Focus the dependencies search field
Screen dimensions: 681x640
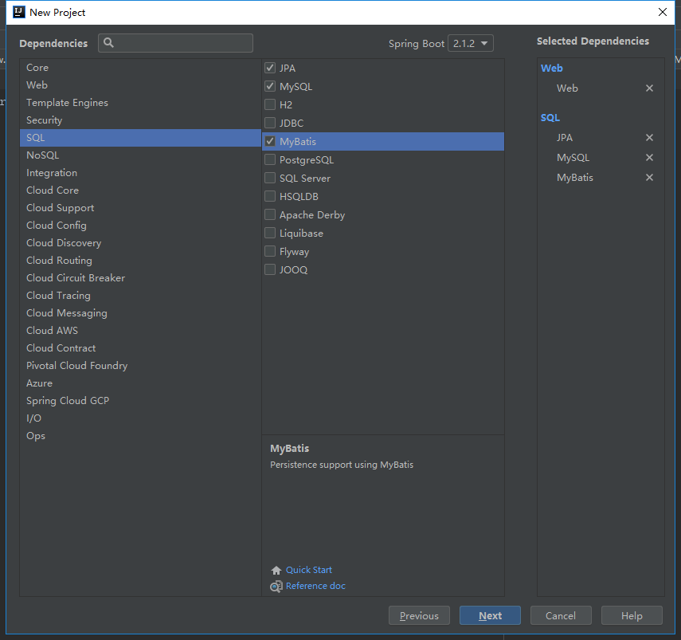click(x=175, y=43)
